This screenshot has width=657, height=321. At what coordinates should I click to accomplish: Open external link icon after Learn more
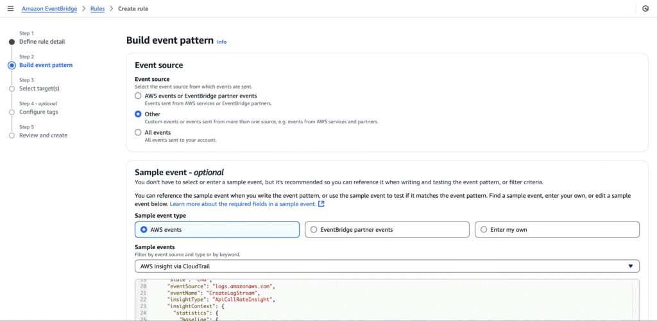[x=321, y=204]
